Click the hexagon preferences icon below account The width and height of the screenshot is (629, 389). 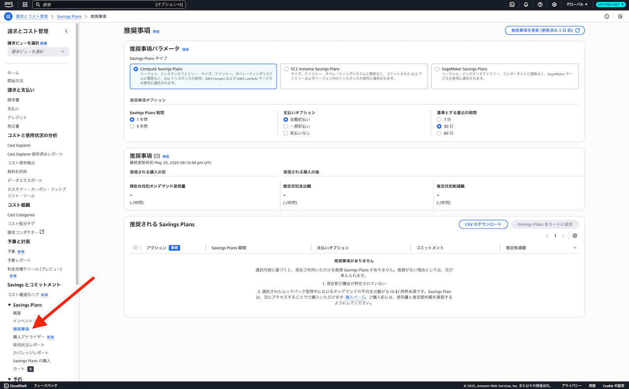coord(620,16)
